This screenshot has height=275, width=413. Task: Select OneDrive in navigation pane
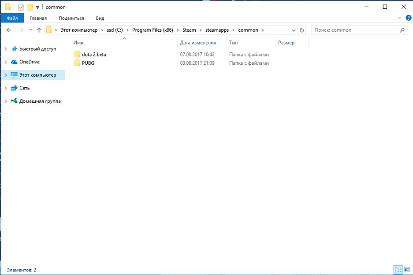click(30, 62)
